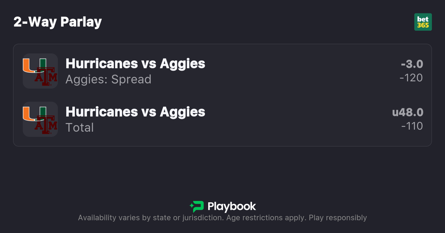Image resolution: width=445 pixels, height=233 pixels.
Task: Click the Playbook brand name text
Action: [x=232, y=206]
